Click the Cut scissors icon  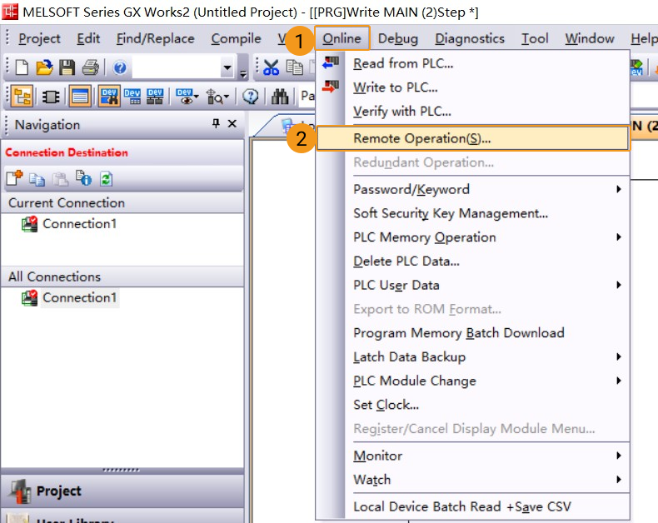click(271, 67)
